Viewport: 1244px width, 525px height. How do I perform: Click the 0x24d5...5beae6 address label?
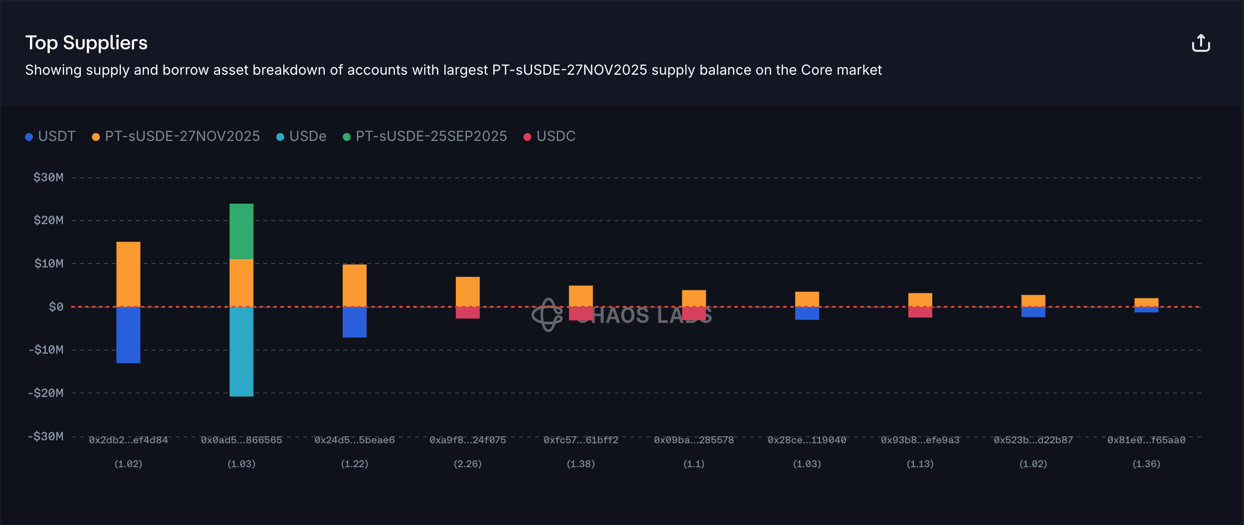point(354,440)
